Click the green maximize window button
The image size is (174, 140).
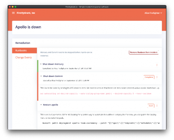(15, 7)
